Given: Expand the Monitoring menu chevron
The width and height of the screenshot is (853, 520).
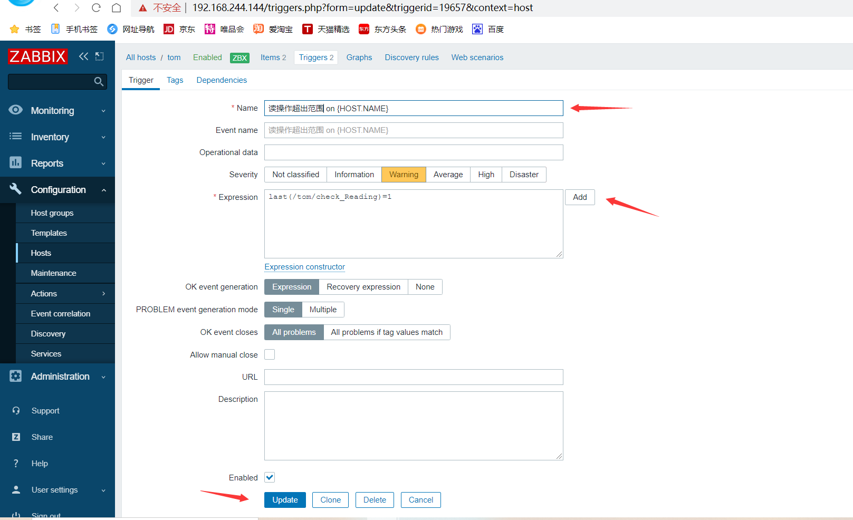Looking at the screenshot, I should pyautogui.click(x=103, y=111).
